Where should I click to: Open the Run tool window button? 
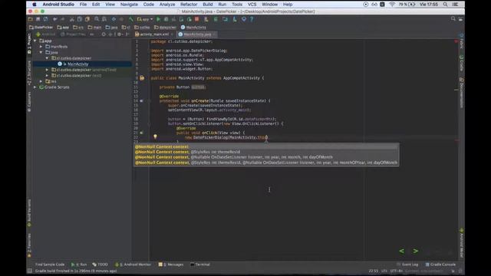click(79, 264)
